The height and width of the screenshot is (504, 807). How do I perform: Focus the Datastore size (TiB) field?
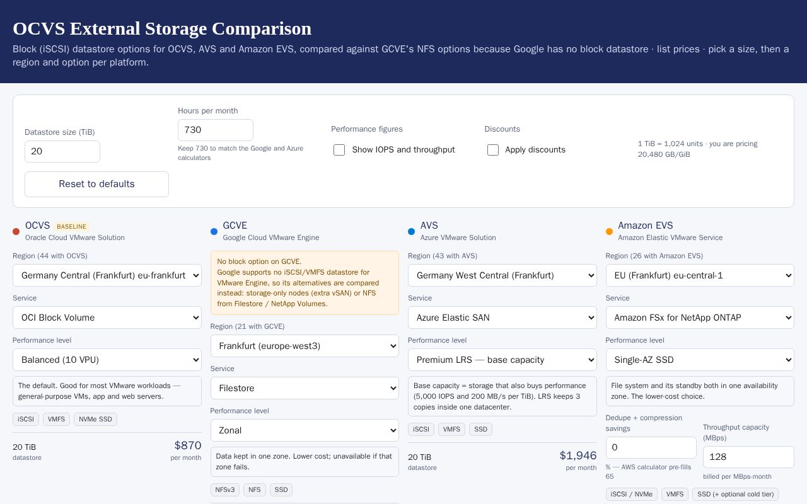62,151
